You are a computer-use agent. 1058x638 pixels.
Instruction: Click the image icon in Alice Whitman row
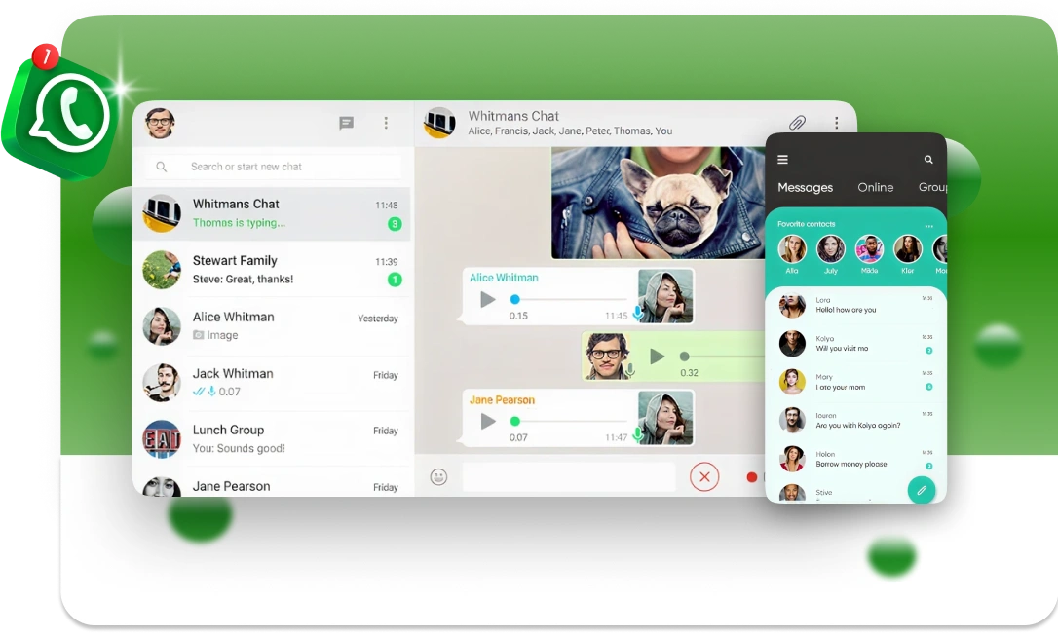pyautogui.click(x=199, y=335)
